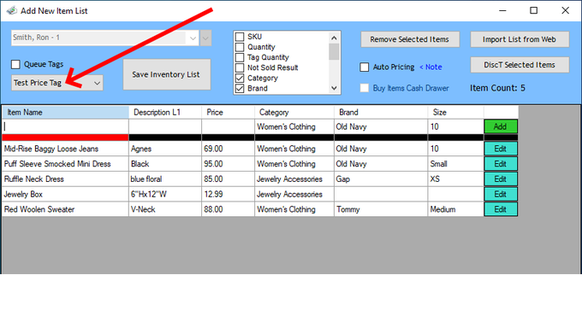Tick the Buy Items Cash Drawer checkbox
Viewport: 582px width, 310px height.
point(365,88)
